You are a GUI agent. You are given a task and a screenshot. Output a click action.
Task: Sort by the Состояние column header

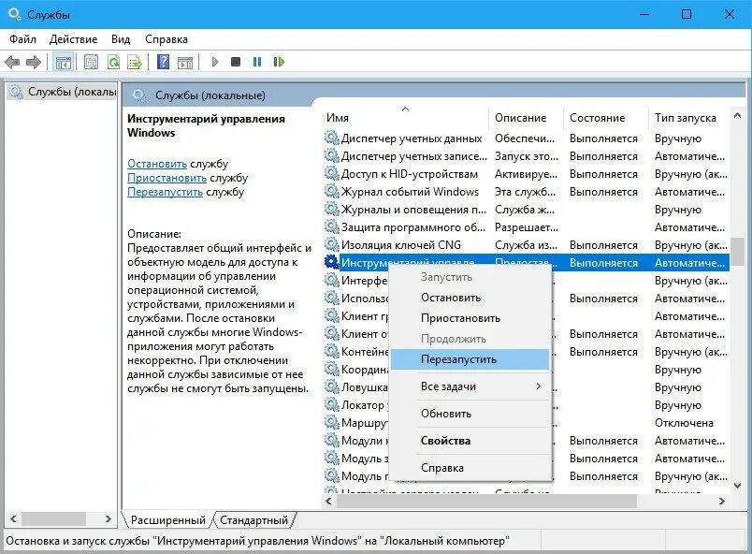(606, 118)
